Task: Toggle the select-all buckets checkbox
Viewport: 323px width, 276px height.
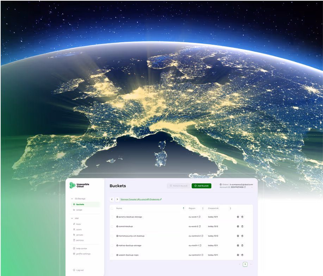Action: (112, 208)
